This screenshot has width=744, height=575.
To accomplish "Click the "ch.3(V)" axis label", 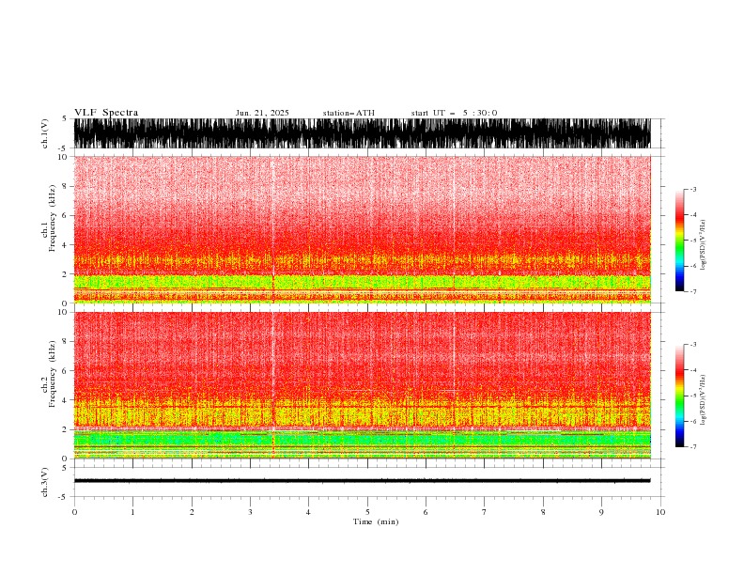I will coord(45,482).
